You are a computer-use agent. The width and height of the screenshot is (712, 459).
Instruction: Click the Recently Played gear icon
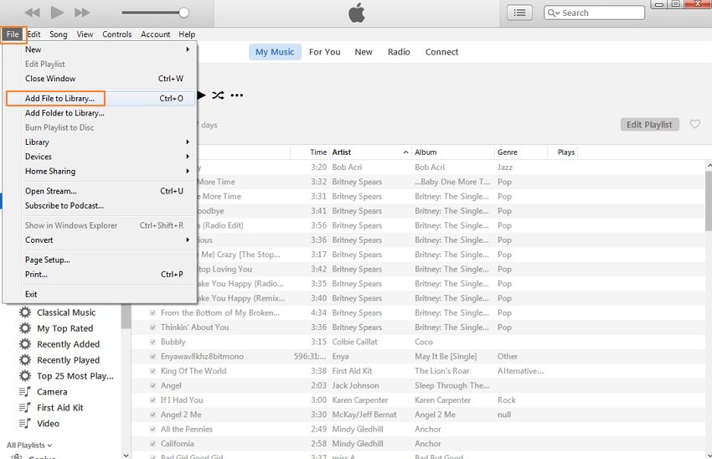pyautogui.click(x=25, y=360)
